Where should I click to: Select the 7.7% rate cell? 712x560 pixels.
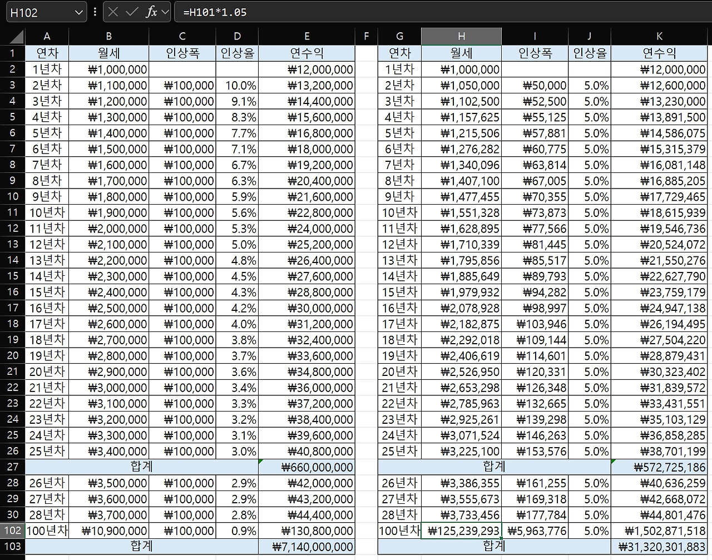(237, 133)
